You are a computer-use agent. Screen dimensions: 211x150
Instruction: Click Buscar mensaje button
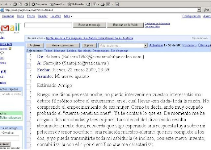coord(89,25)
